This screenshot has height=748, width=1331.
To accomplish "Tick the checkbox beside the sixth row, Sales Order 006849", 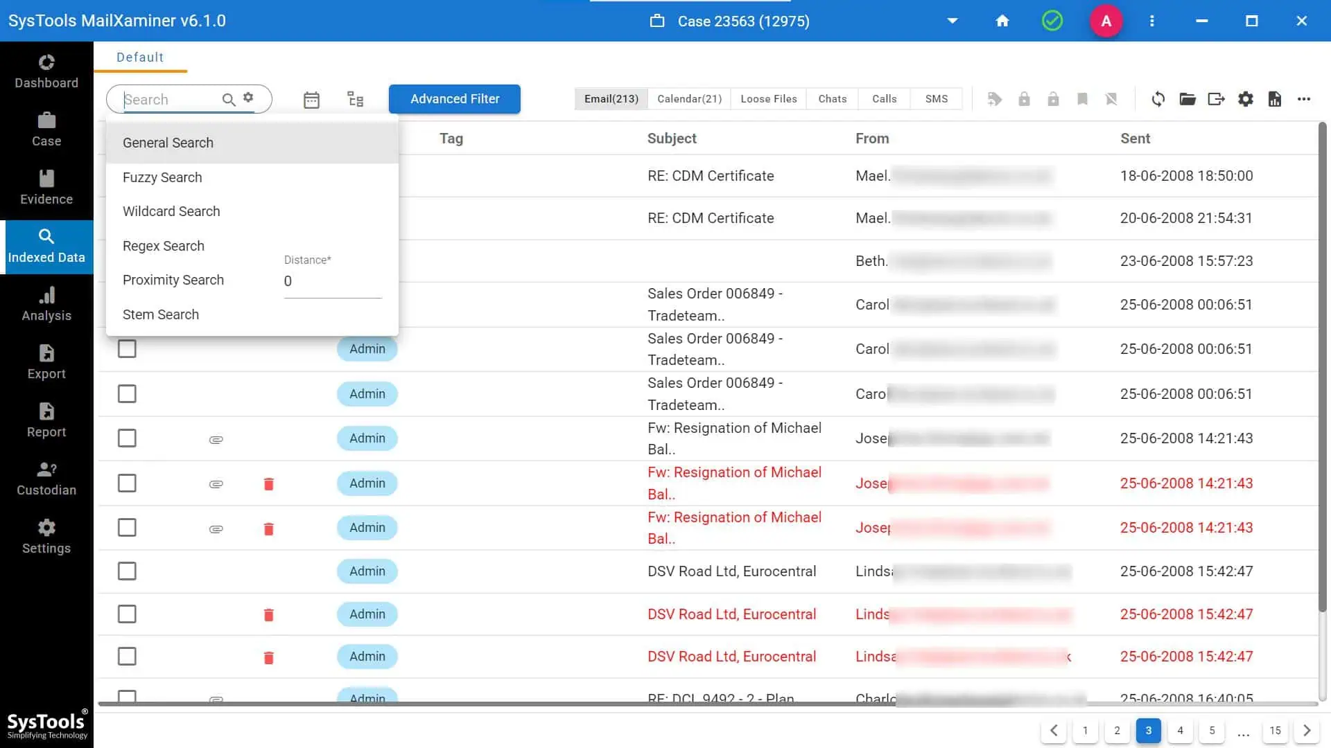I will 127,394.
